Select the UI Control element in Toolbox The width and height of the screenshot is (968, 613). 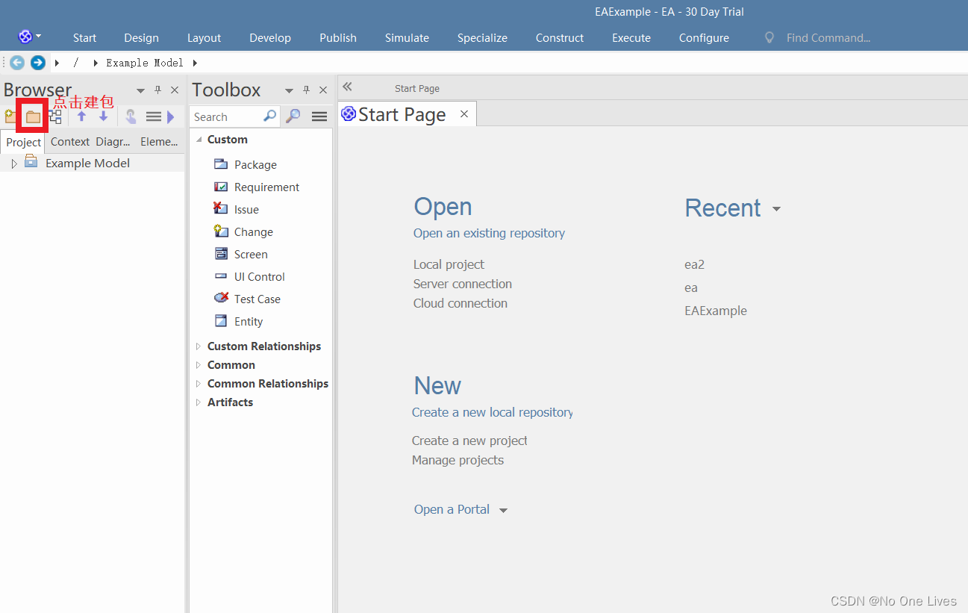(249, 276)
